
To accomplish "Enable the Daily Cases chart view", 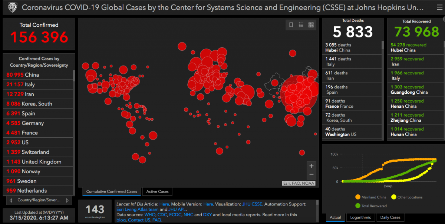I will [x=390, y=218].
